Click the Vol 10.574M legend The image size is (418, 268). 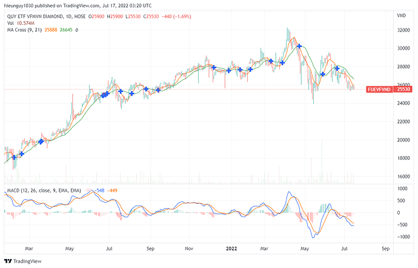pyautogui.click(x=21, y=23)
